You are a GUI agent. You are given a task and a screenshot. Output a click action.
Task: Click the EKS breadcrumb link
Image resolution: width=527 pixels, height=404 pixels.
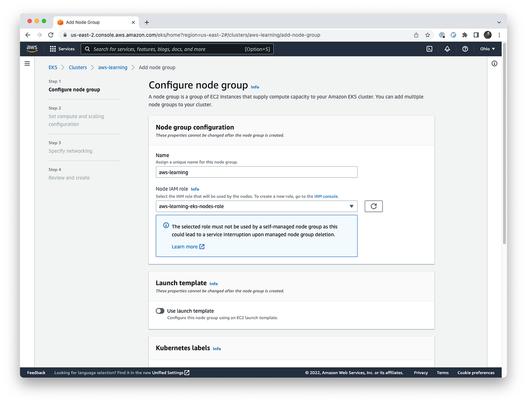tap(53, 67)
